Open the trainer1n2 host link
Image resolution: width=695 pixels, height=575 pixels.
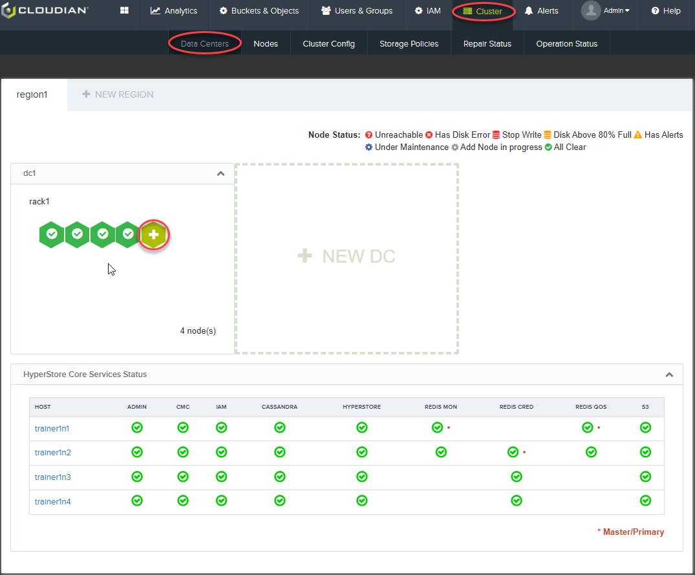coord(53,452)
